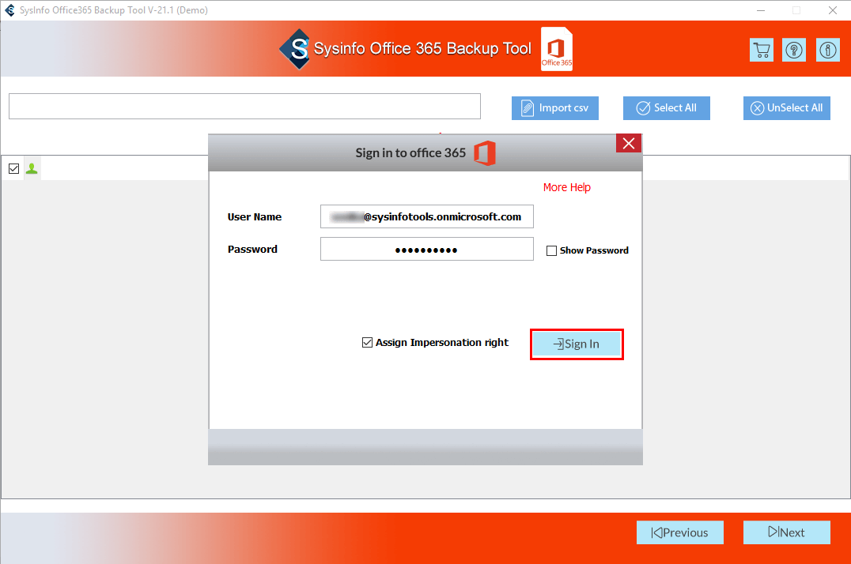Click the Office 365 logo in header
This screenshot has height=564, width=851.
[557, 49]
